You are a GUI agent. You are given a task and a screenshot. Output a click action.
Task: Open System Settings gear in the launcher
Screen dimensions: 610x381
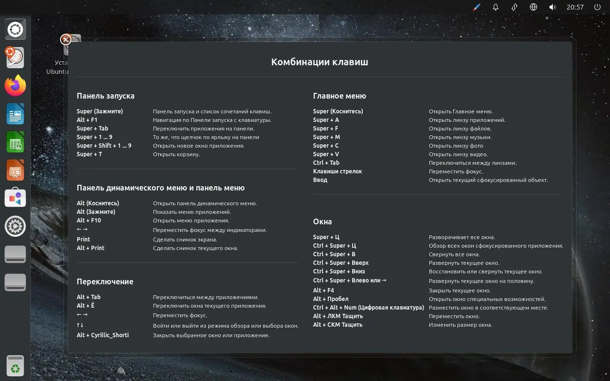coord(15,226)
